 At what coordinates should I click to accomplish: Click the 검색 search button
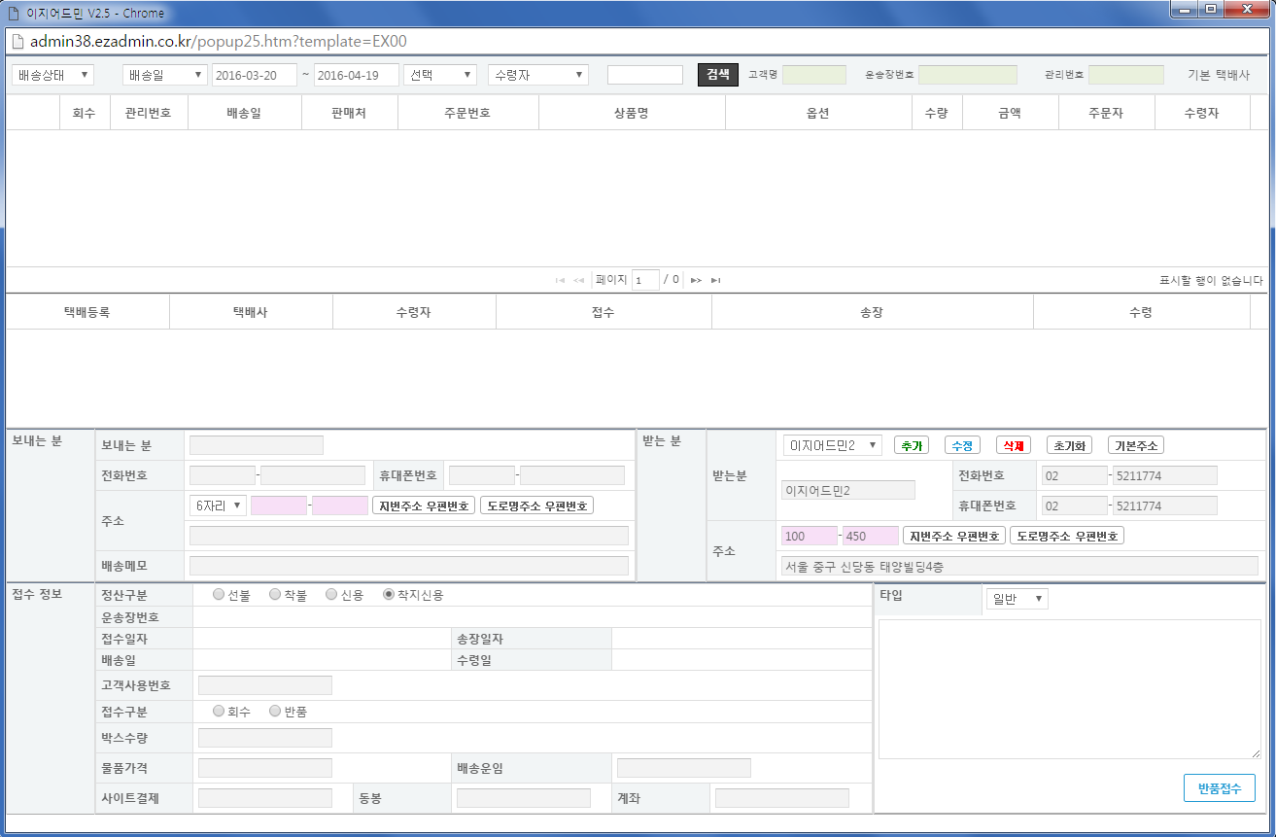(718, 75)
